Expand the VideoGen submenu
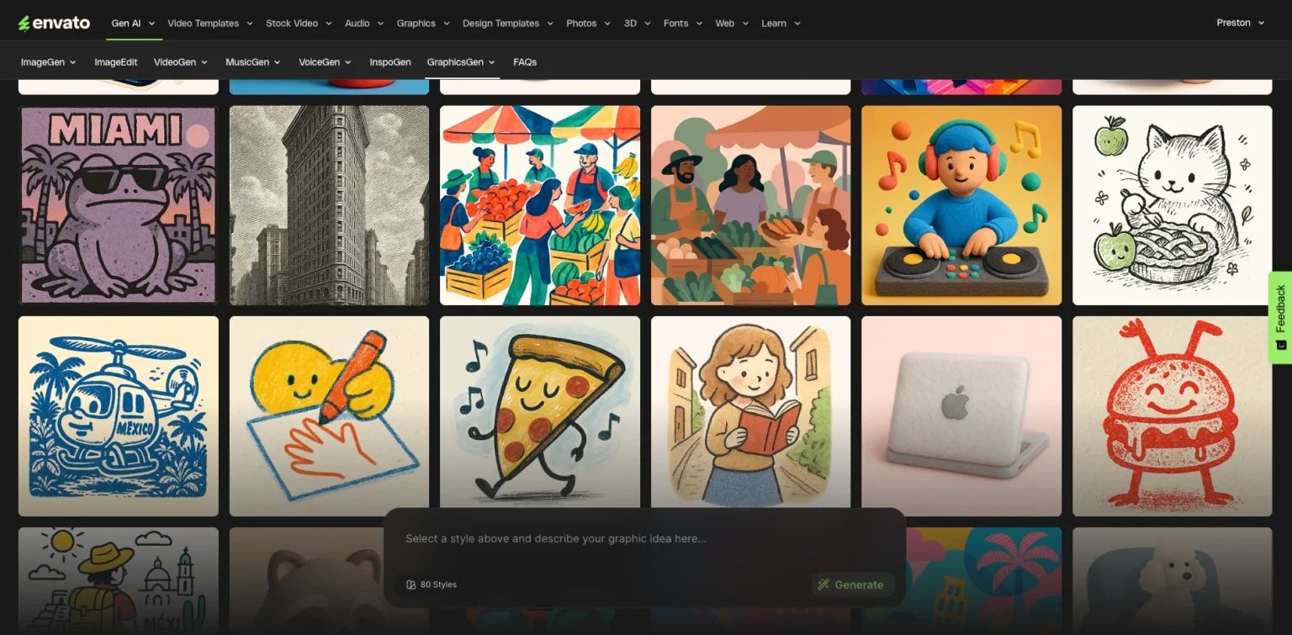The image size is (1292, 635). tap(181, 62)
